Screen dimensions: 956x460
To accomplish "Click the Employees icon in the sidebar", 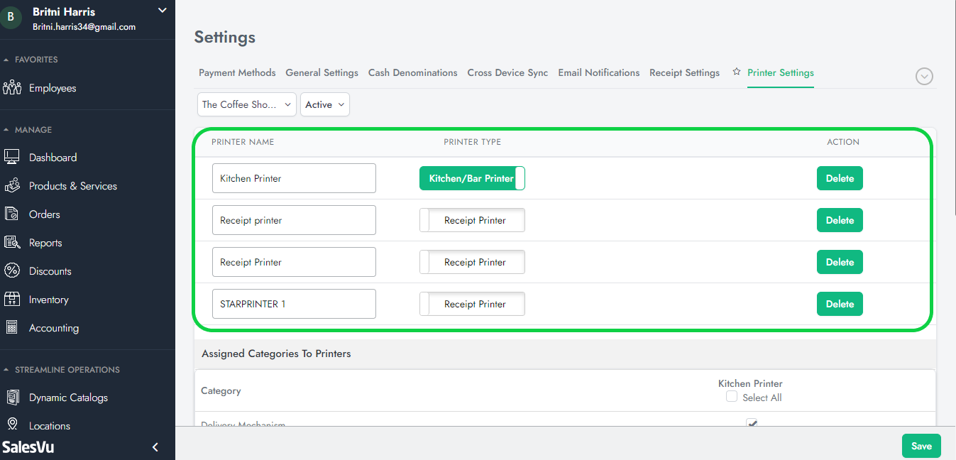I will pyautogui.click(x=12, y=88).
